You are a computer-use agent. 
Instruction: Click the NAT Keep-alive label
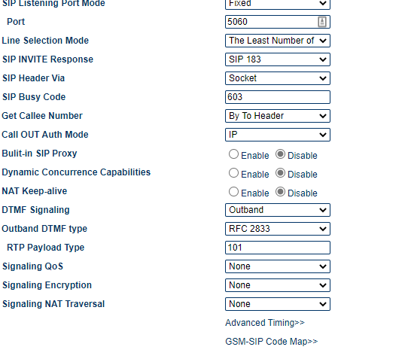[35, 191]
